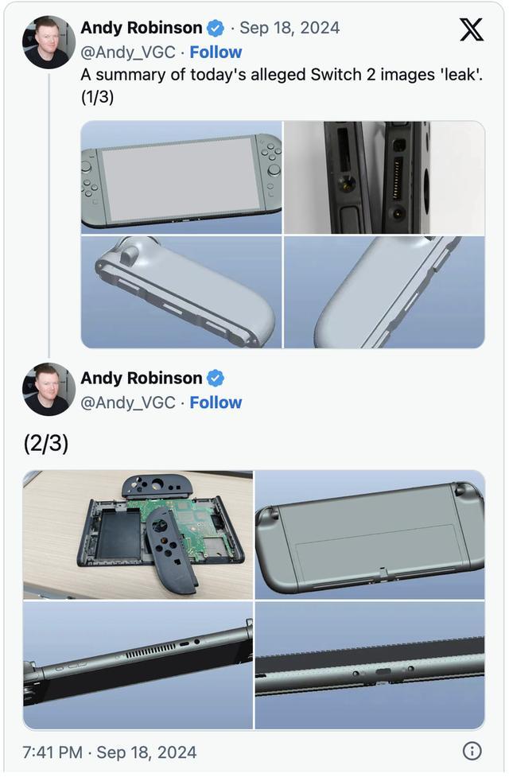The image size is (509, 781).
Task: Click the X logo icon
Action: tap(471, 30)
